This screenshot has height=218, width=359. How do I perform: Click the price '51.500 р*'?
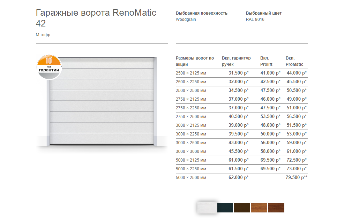coord(297,125)
